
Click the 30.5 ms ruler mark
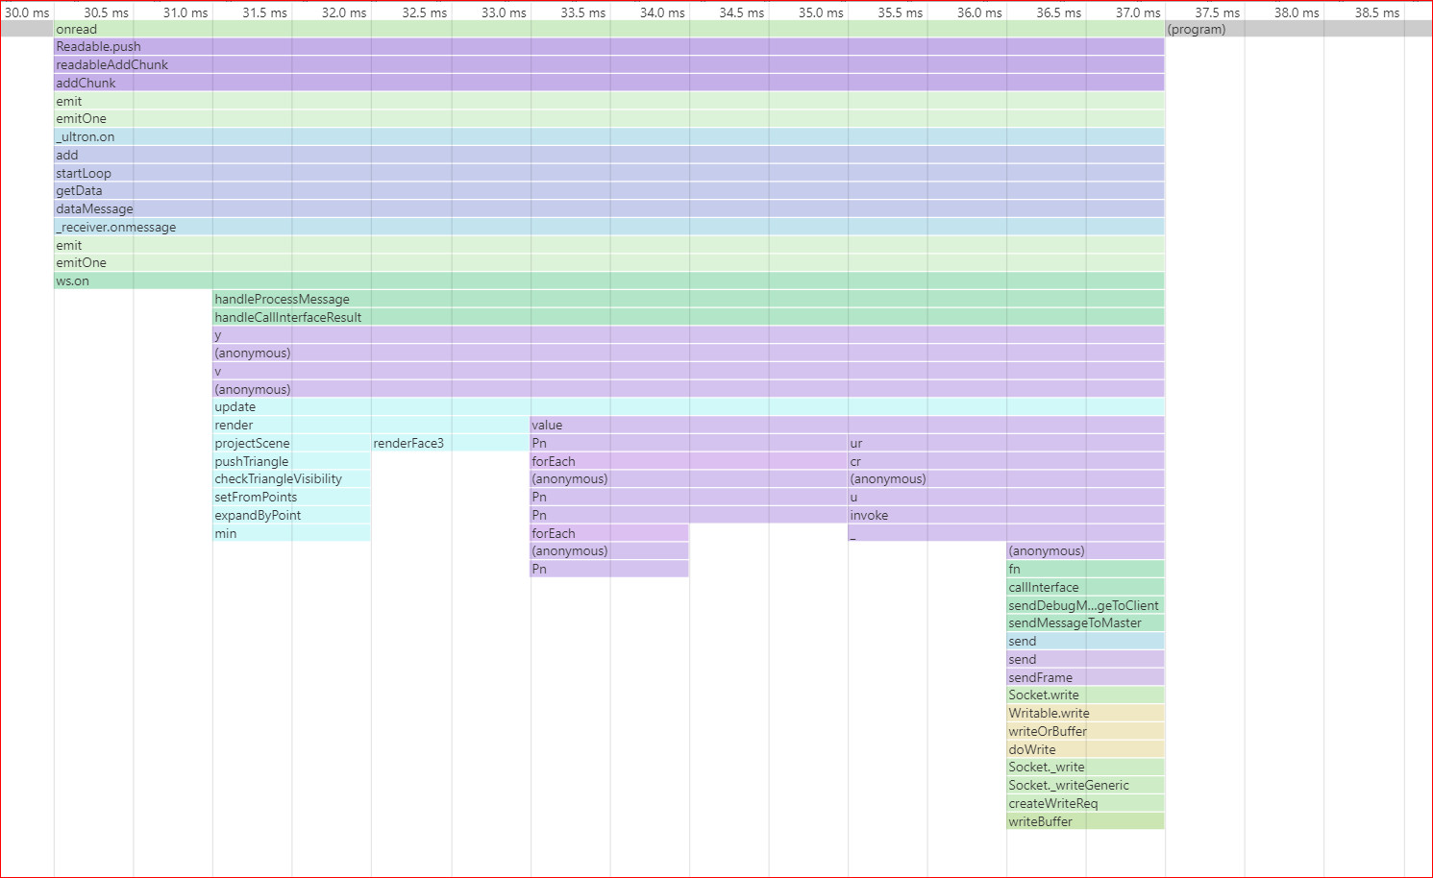coord(106,12)
